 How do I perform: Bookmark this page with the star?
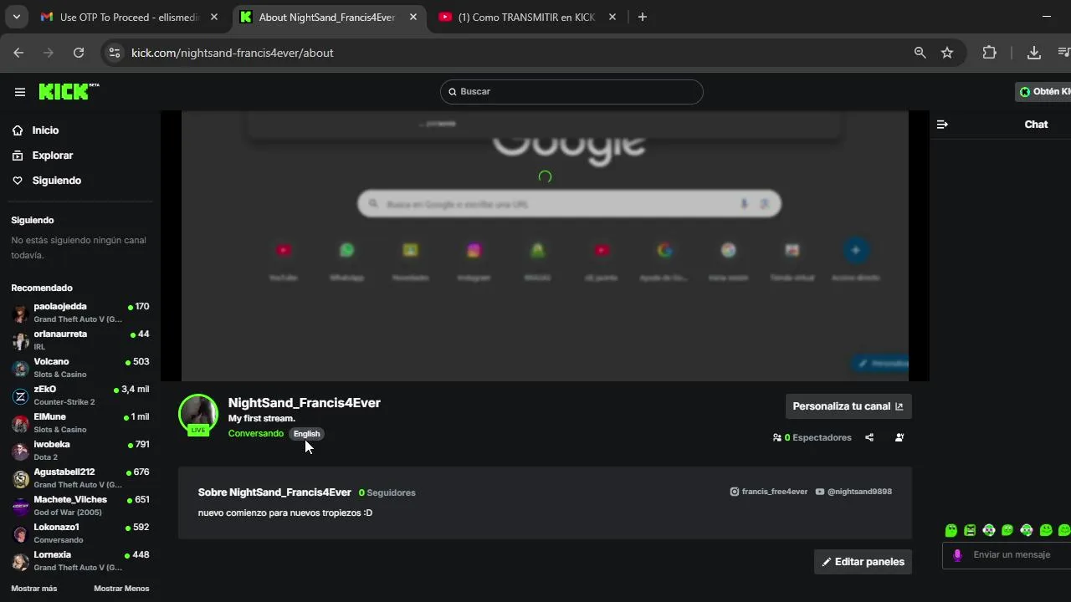click(947, 53)
